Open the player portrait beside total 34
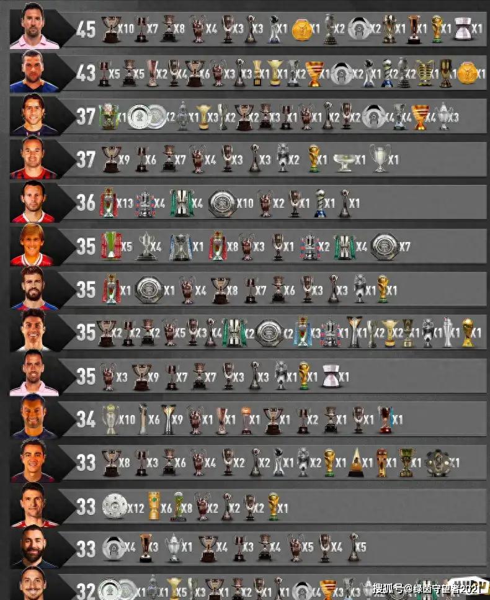Screen dimensions: 490x600 (33, 417)
